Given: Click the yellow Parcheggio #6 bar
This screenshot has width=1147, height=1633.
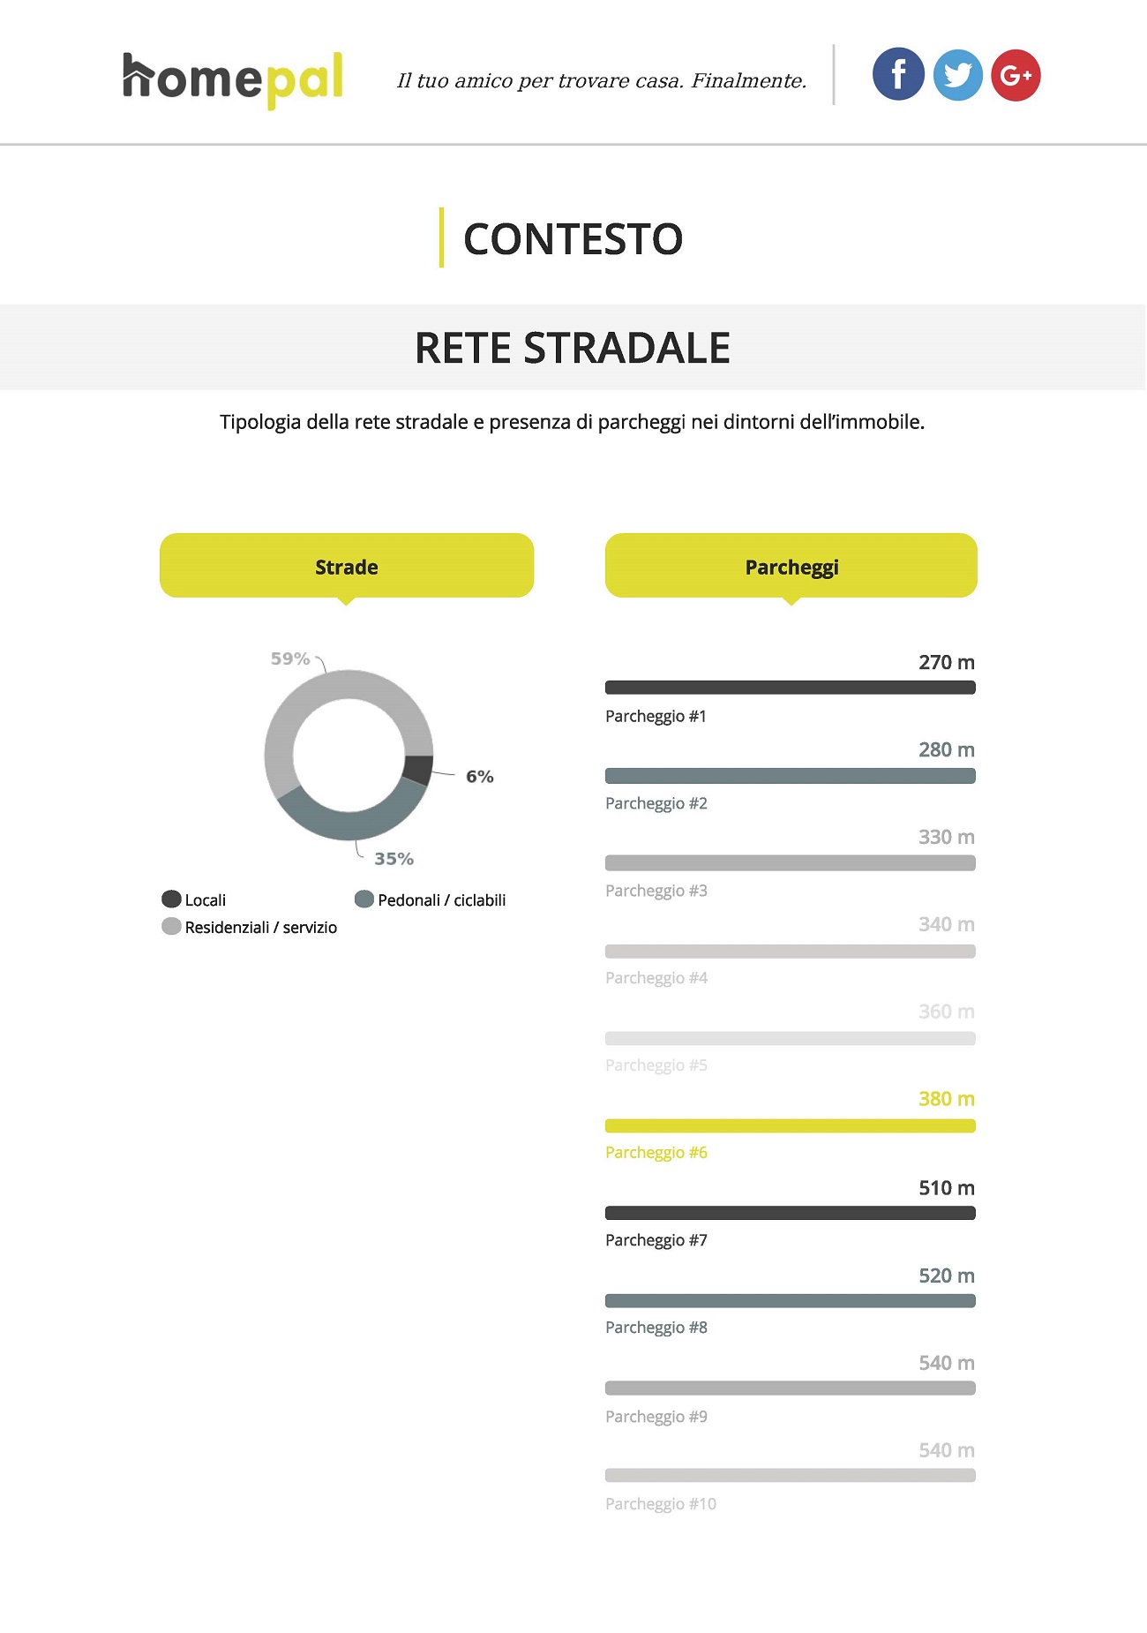Looking at the screenshot, I should pyautogui.click(x=791, y=1125).
